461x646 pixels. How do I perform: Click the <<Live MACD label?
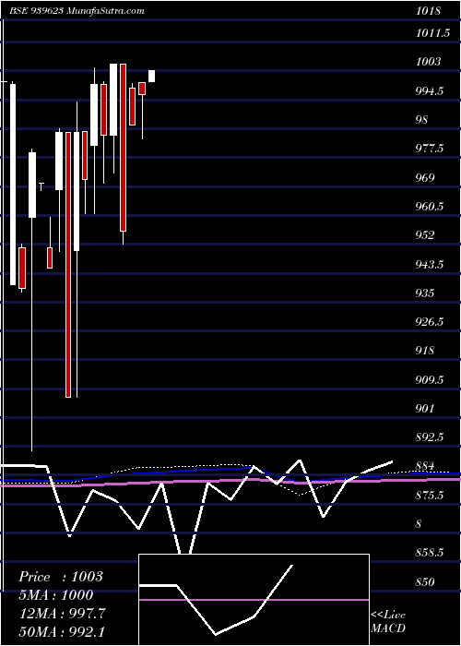[388, 621]
